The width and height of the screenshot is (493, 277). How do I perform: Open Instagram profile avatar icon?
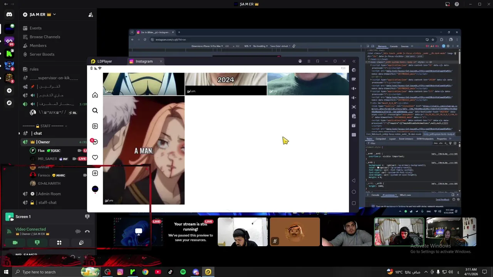point(95,189)
